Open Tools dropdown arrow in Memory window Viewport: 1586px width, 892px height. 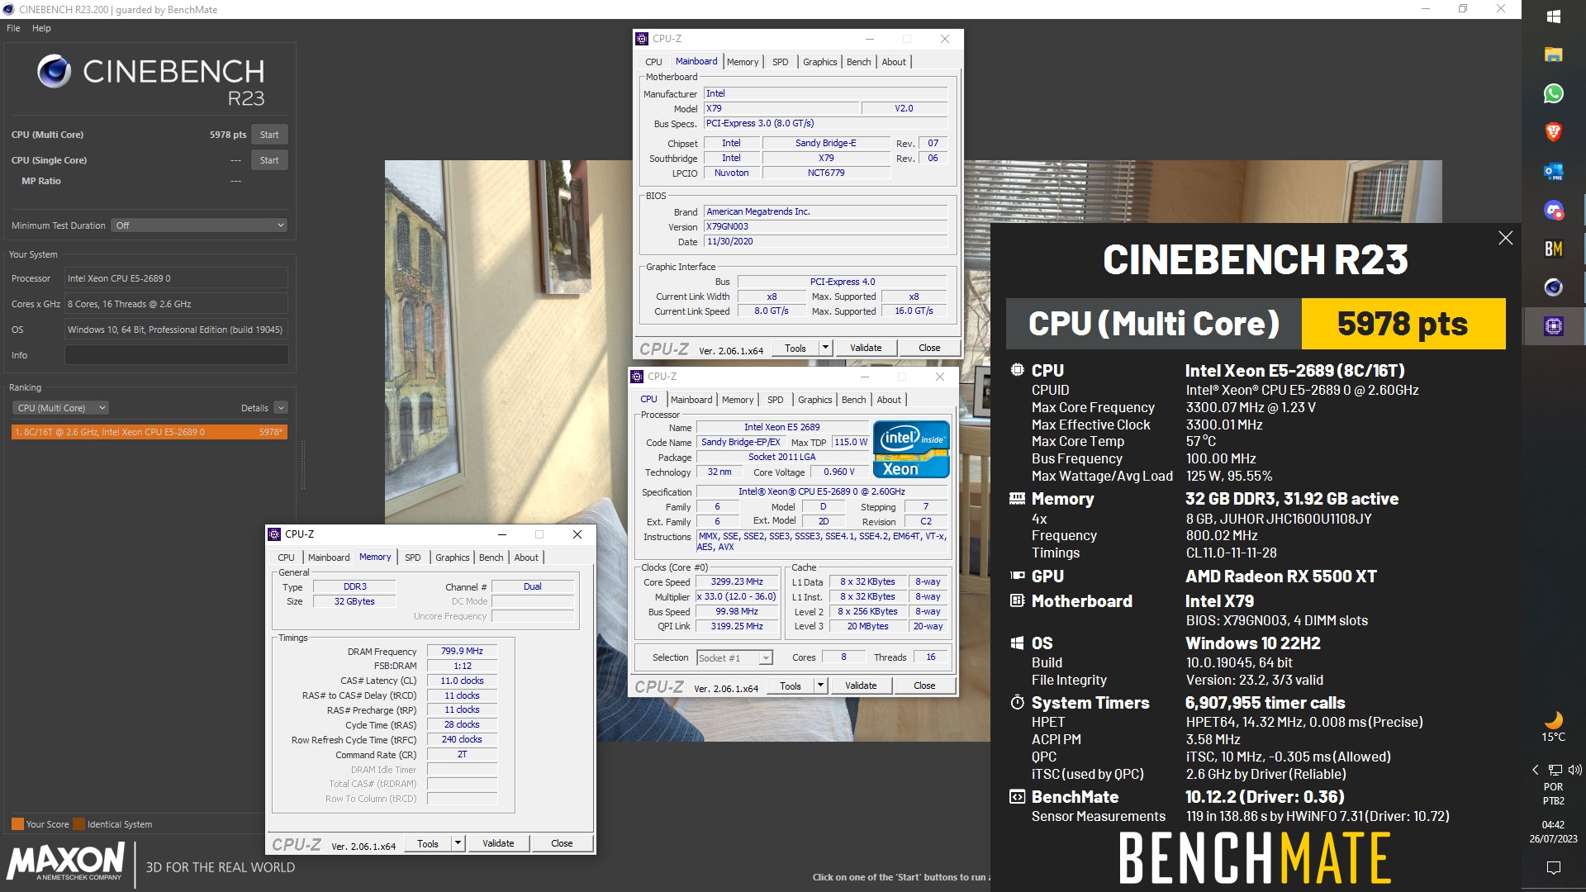[458, 843]
